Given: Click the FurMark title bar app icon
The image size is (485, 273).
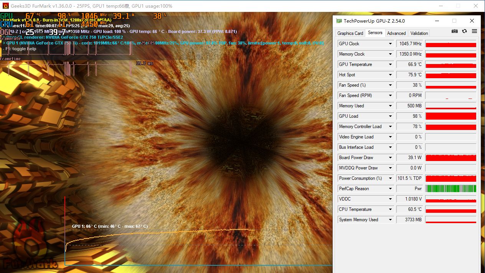Looking at the screenshot, I should tap(5, 6).
